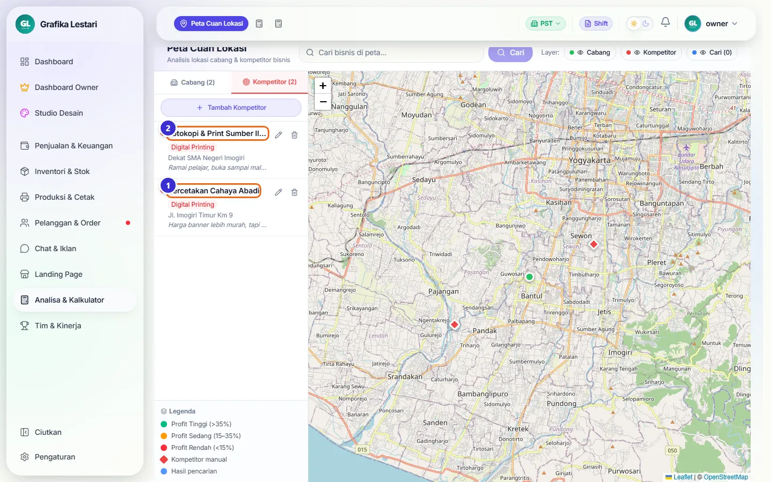Open the OpenStreetMap attribution link
Image resolution: width=771 pixels, height=482 pixels.
pyautogui.click(x=725, y=477)
